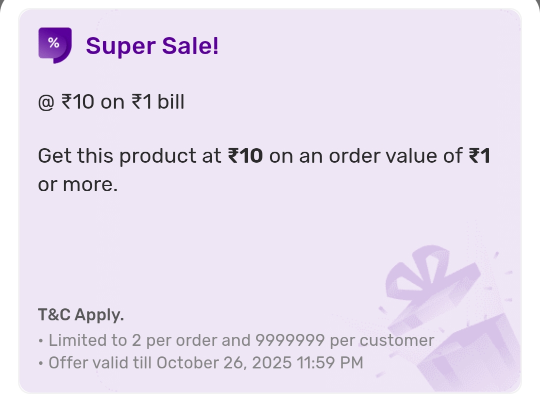
Task: Click the bold ₹1 order value
Action: pyautogui.click(x=479, y=156)
